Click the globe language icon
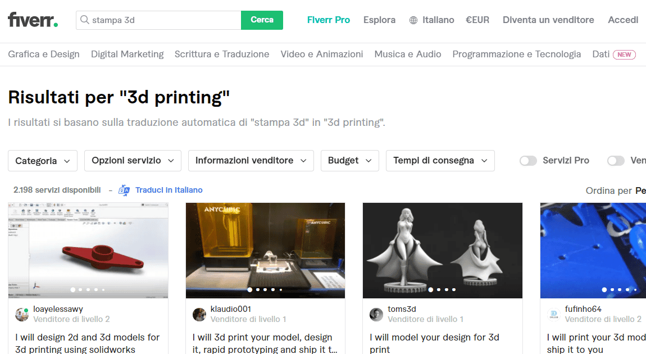646x354 pixels. point(413,20)
